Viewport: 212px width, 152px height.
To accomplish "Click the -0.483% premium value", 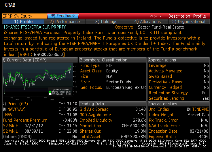I will point(70,120).
